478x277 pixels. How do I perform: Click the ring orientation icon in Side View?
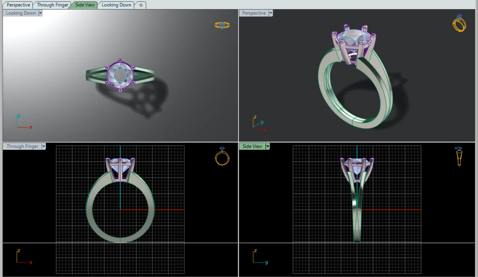[459, 156]
